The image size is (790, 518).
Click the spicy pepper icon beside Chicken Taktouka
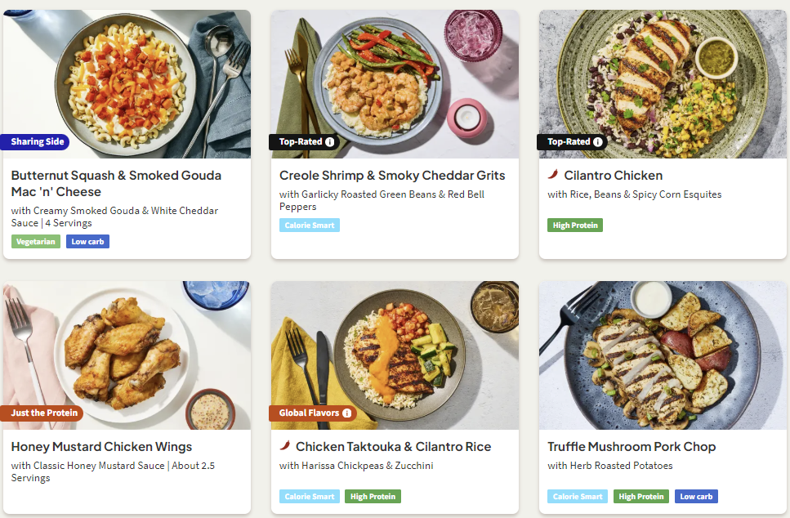point(285,446)
